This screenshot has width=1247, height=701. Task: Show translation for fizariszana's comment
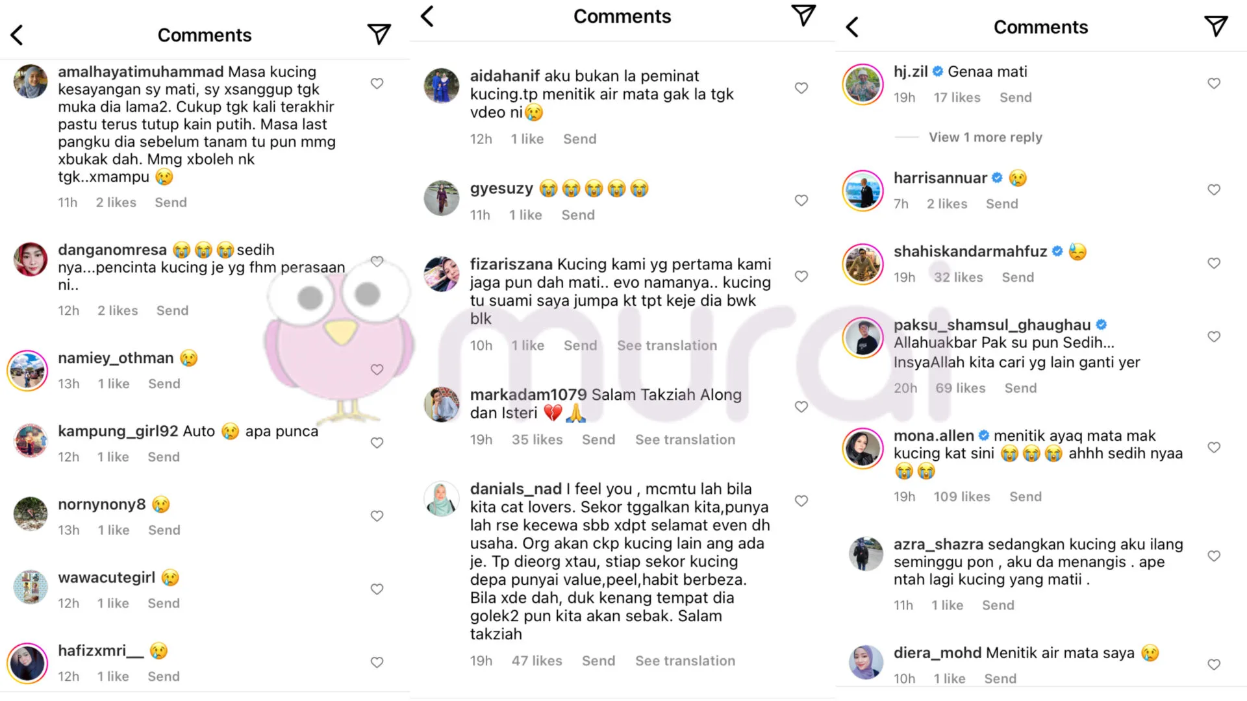click(667, 345)
